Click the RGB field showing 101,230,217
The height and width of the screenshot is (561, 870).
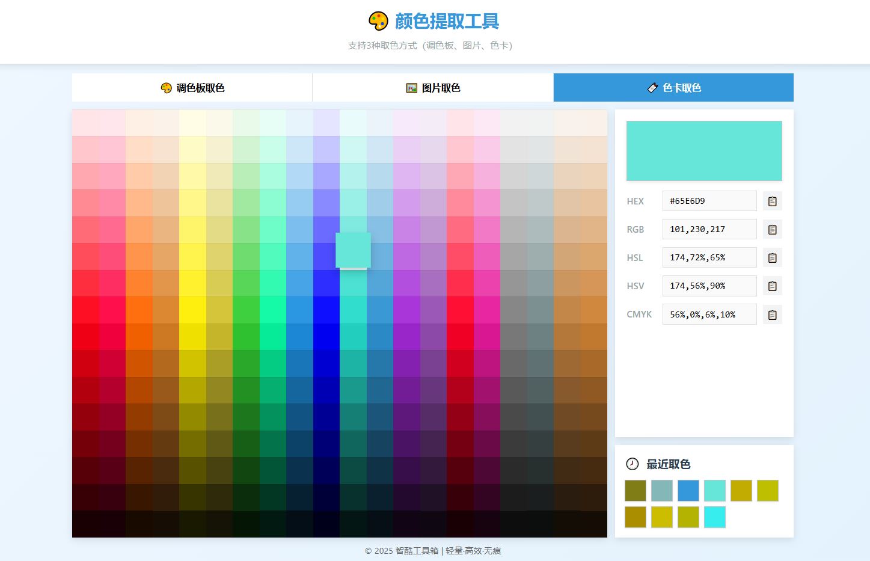(x=709, y=229)
